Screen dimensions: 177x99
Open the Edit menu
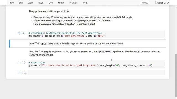click(x=21, y=3)
